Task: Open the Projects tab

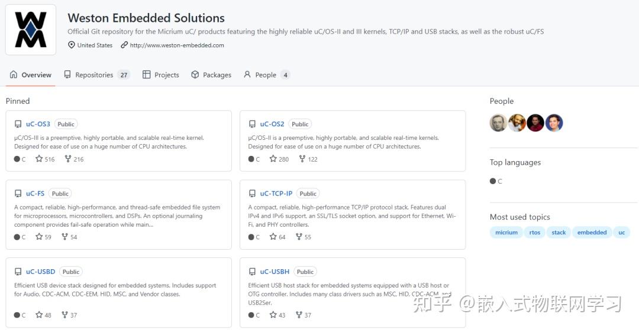Action: click(161, 75)
